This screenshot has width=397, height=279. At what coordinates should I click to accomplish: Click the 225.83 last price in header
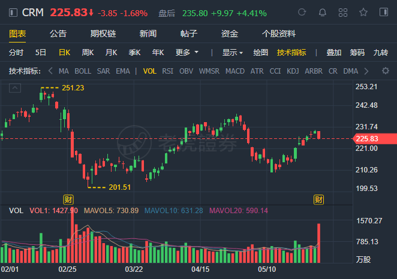tap(68, 13)
